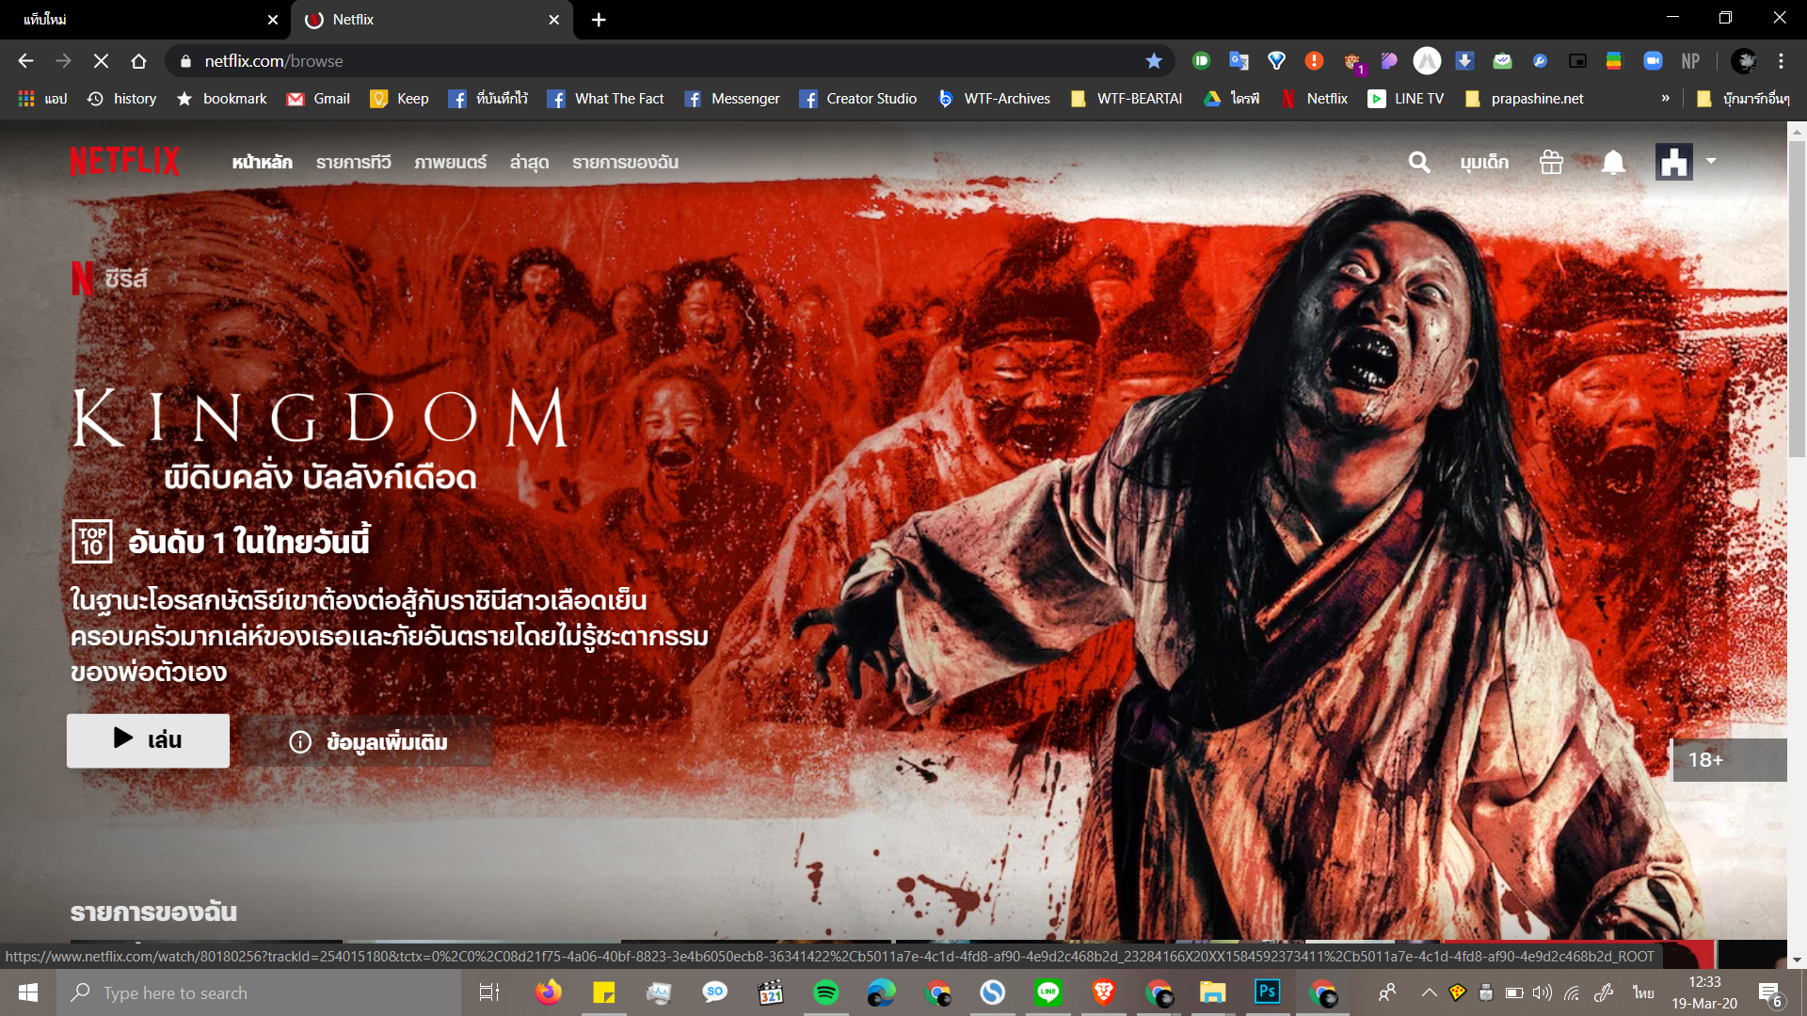This screenshot has width=1807, height=1016.
Task: Switch the ไทย input language
Action: (x=1643, y=992)
